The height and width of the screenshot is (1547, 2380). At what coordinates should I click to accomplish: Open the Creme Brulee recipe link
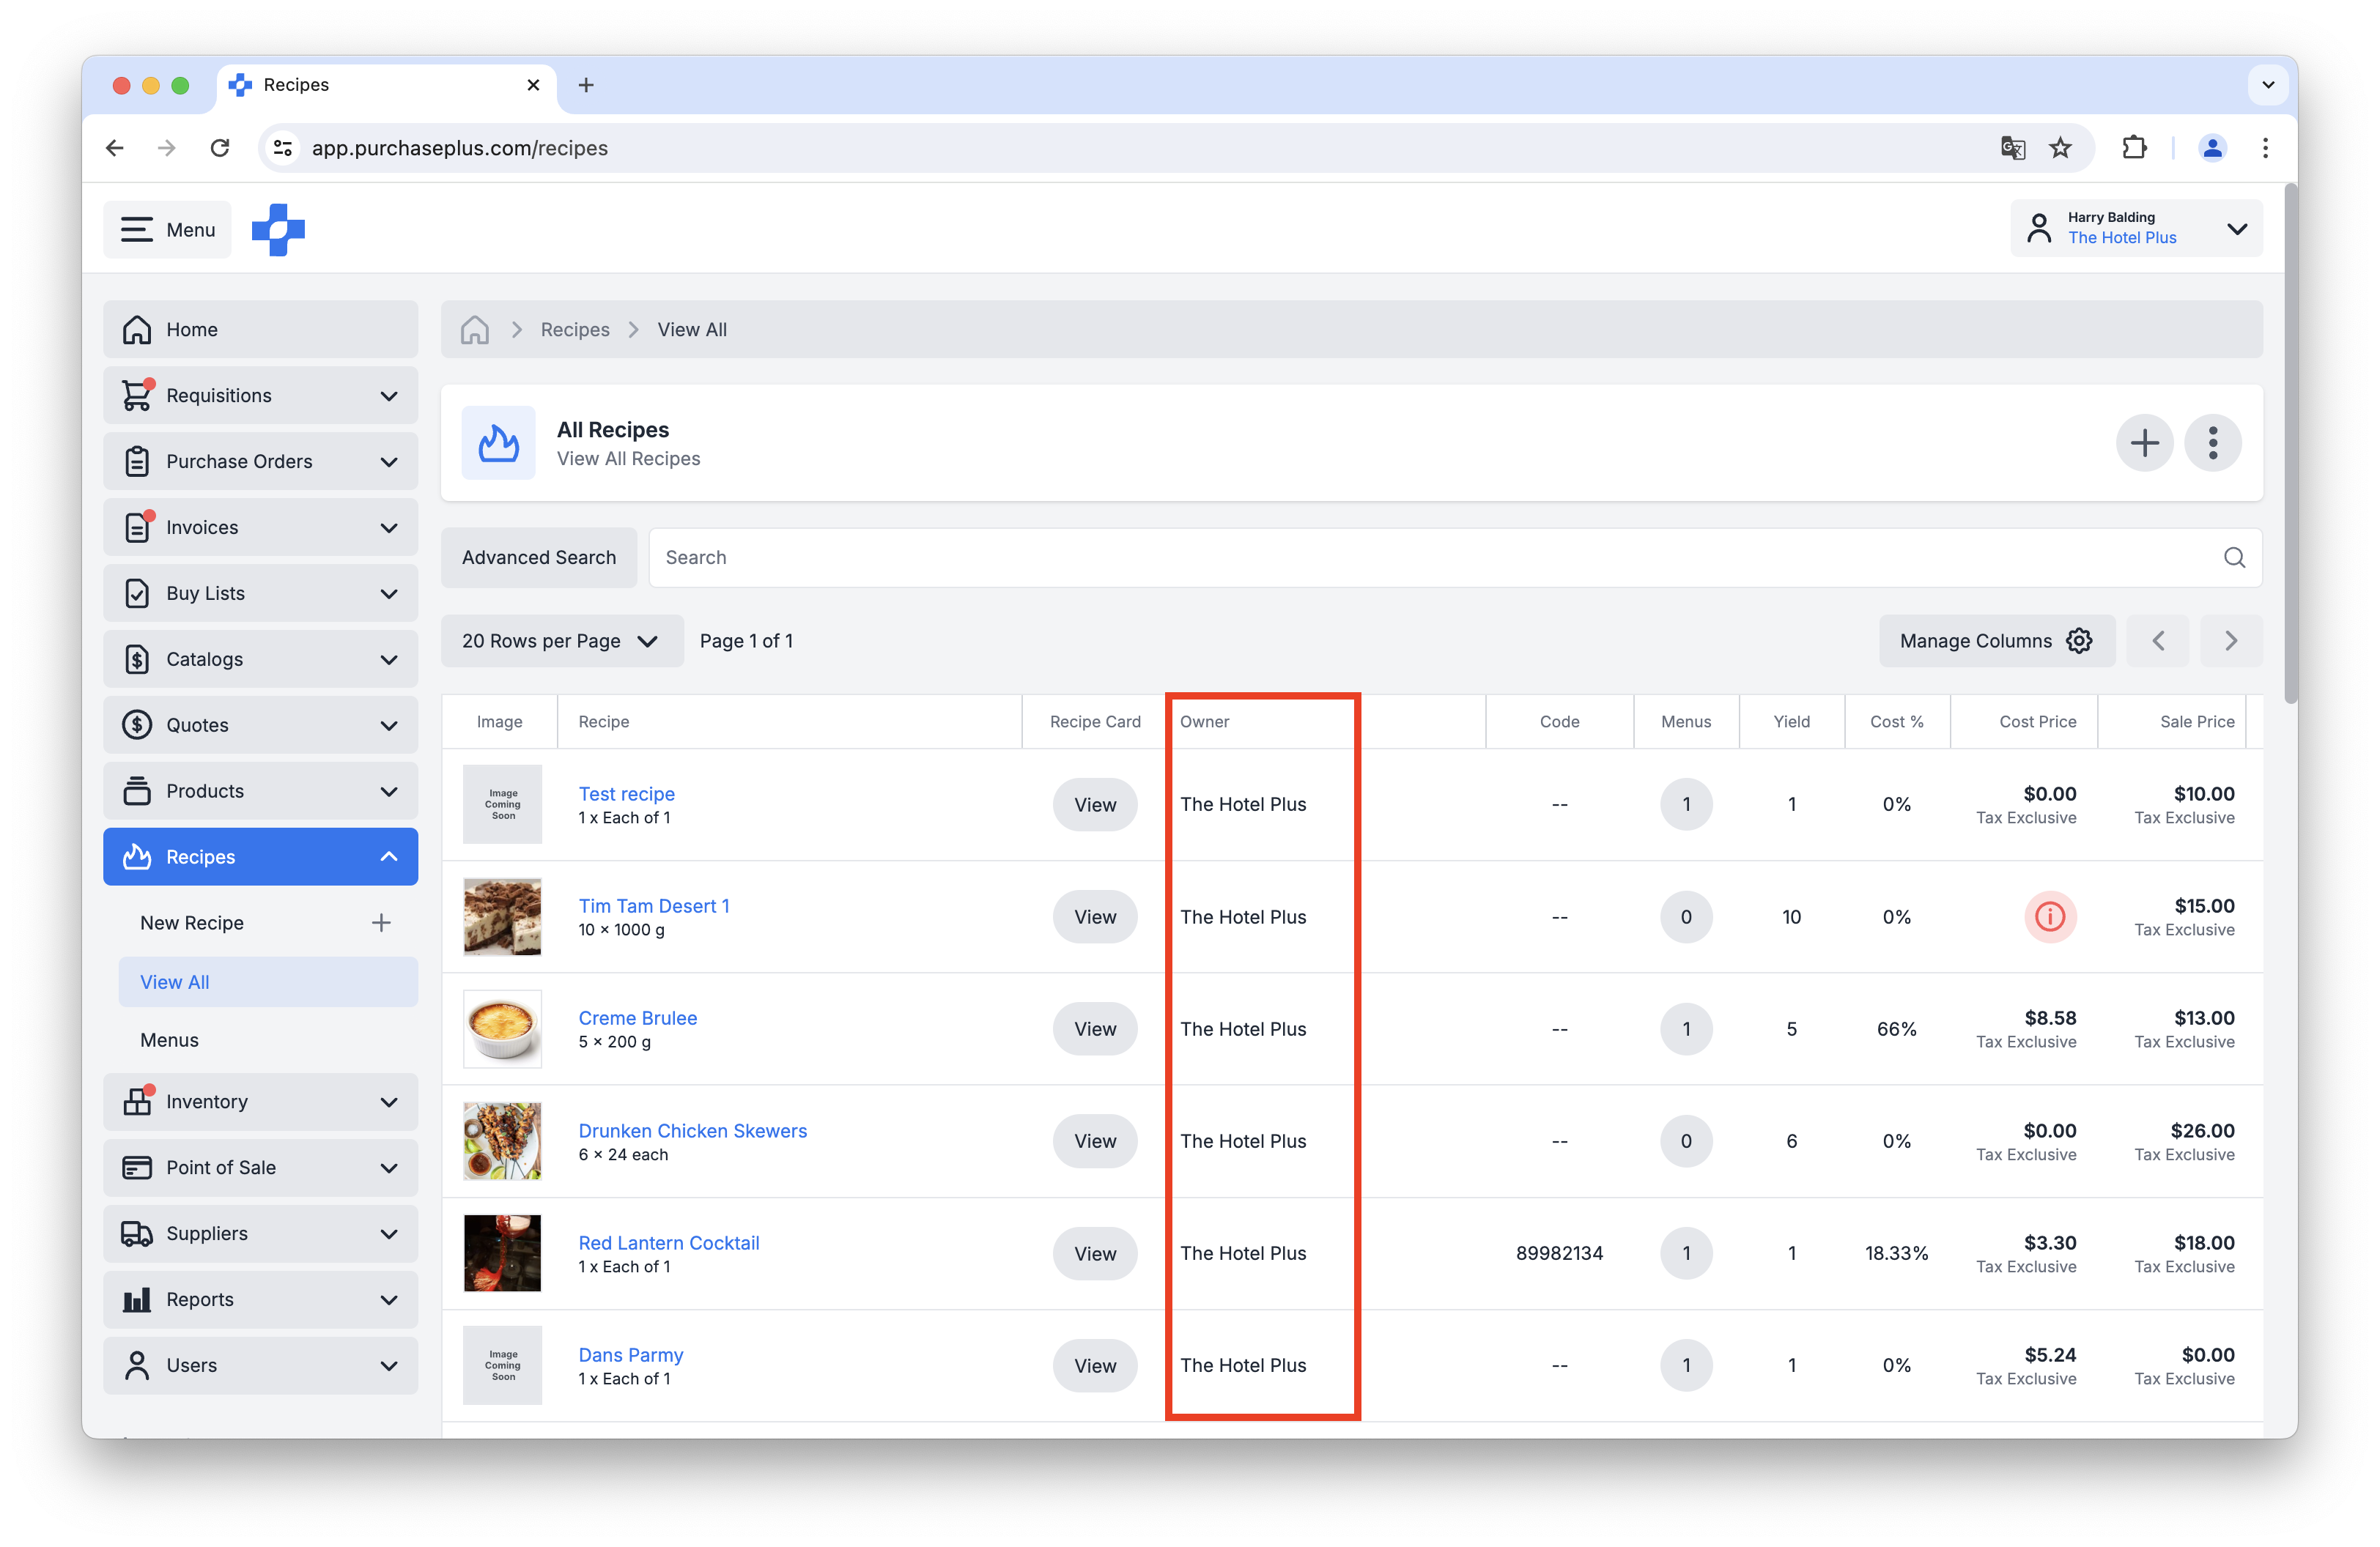(x=637, y=1017)
